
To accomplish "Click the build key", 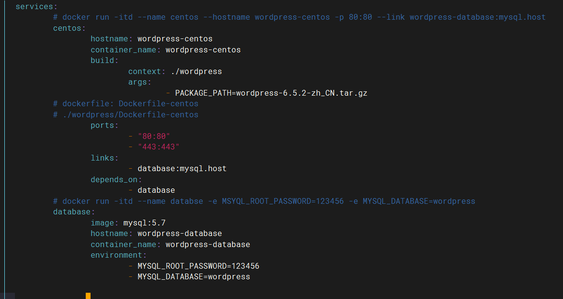I will pos(102,60).
